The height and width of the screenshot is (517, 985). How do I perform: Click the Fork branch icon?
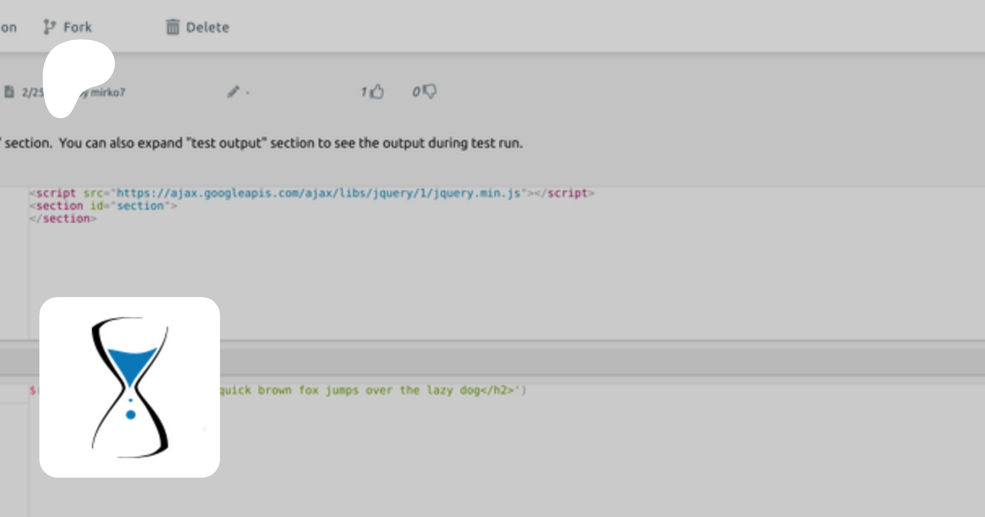coord(49,27)
